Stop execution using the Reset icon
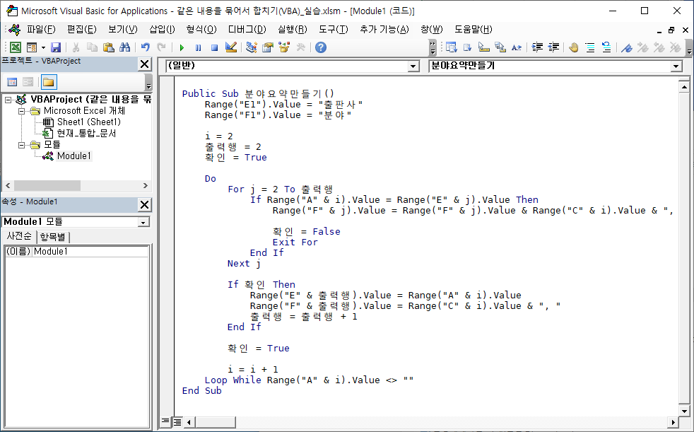694x432 pixels. [x=213, y=47]
